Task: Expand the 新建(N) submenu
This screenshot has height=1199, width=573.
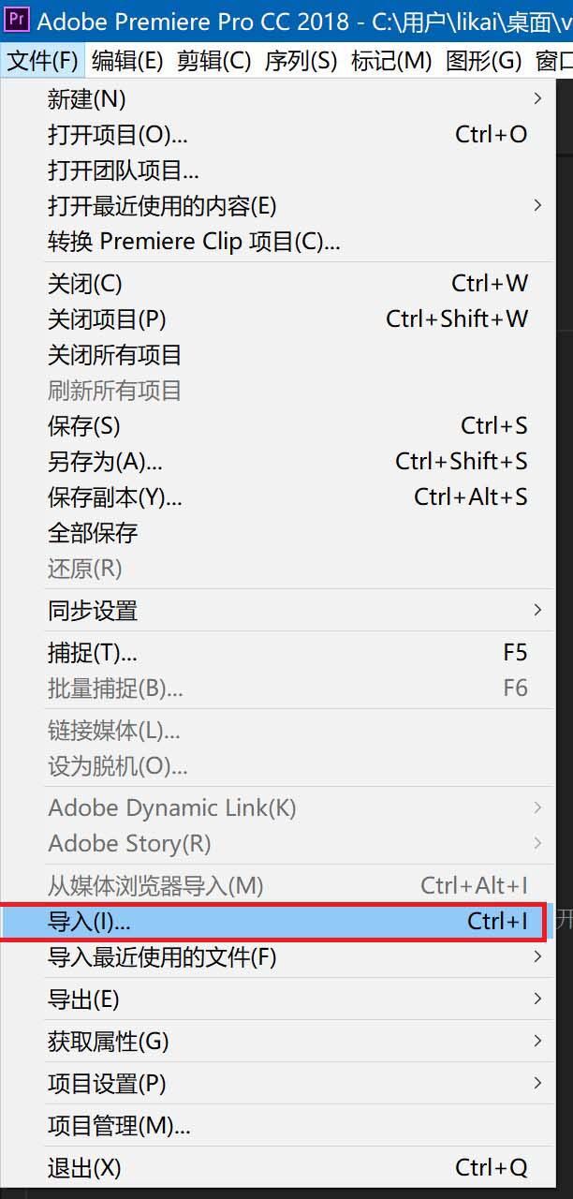Action: click(86, 98)
